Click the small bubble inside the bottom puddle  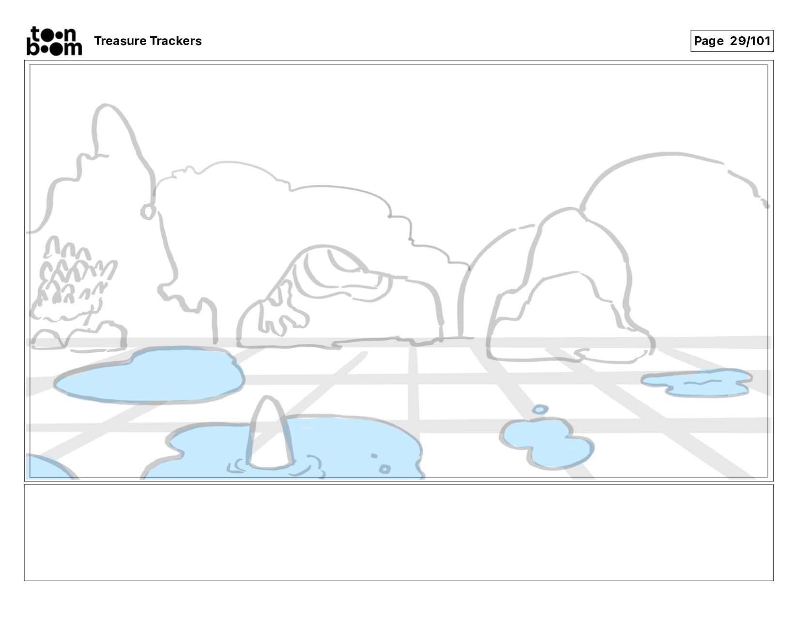[384, 469]
